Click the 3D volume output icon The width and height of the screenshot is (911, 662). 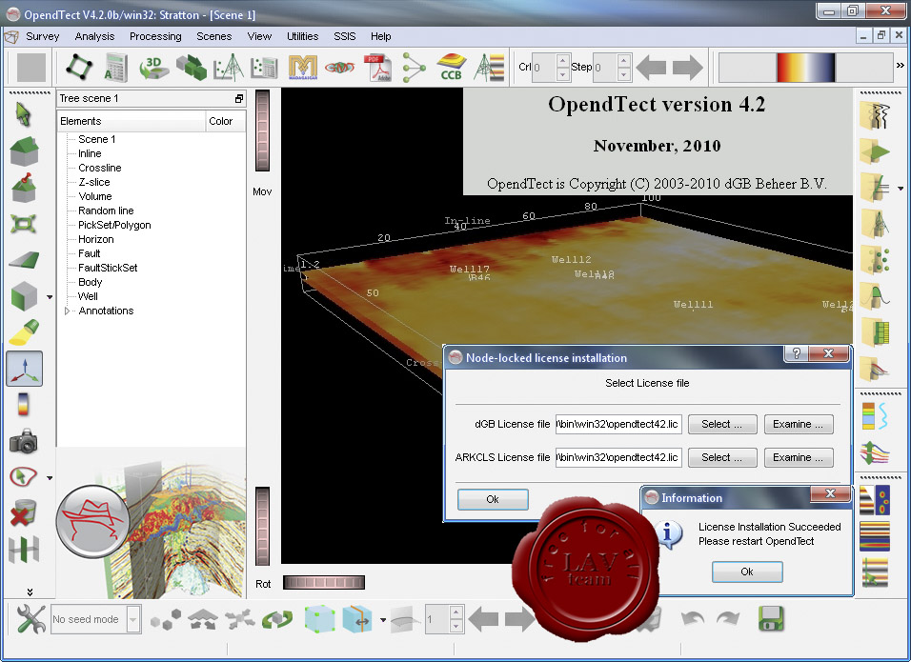[153, 67]
